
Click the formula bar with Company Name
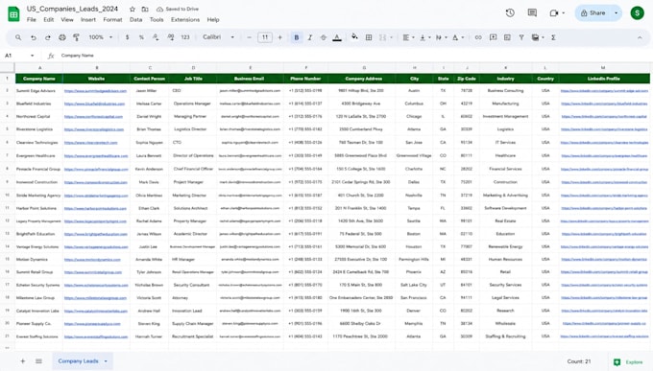coord(354,56)
